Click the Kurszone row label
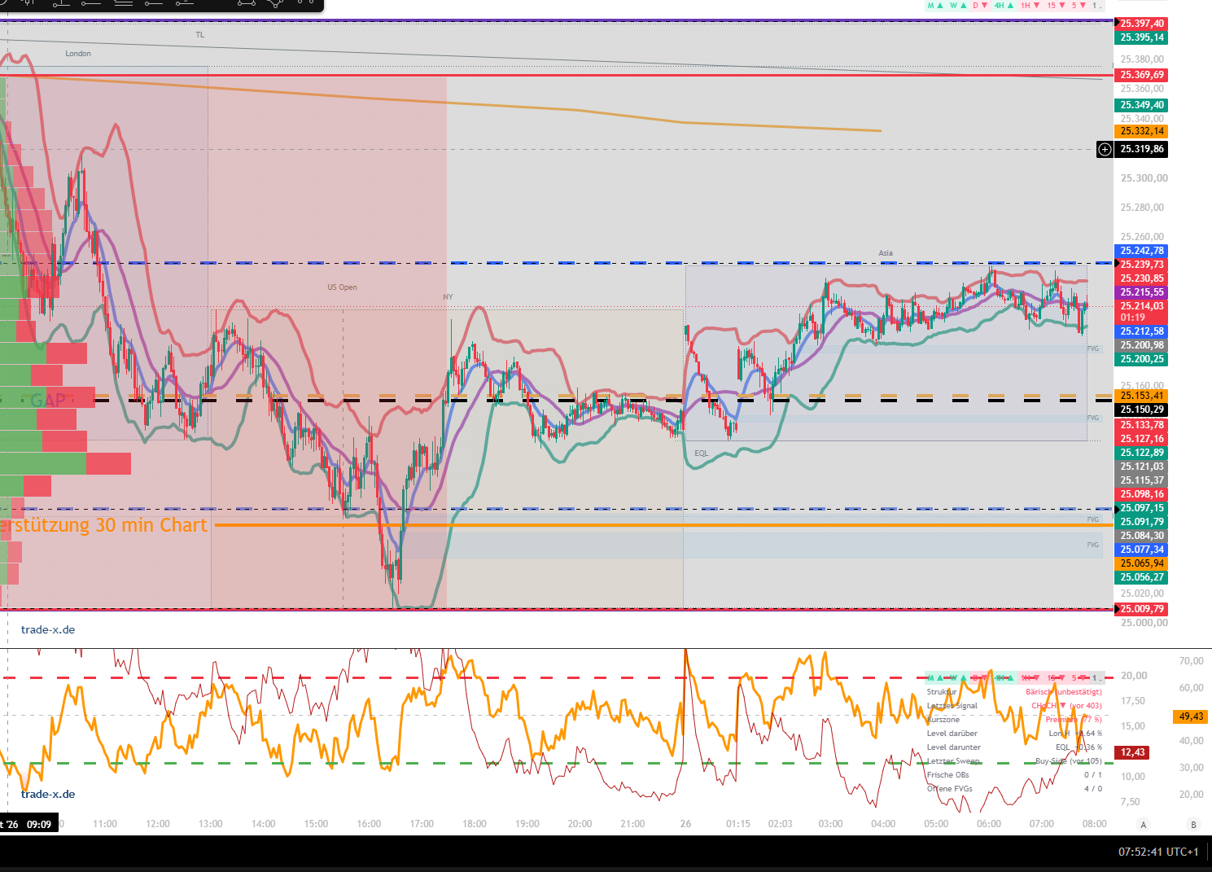The height and width of the screenshot is (872, 1212). pyautogui.click(x=943, y=720)
